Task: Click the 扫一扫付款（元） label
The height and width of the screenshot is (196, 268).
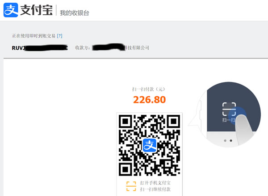Action: tap(149, 89)
